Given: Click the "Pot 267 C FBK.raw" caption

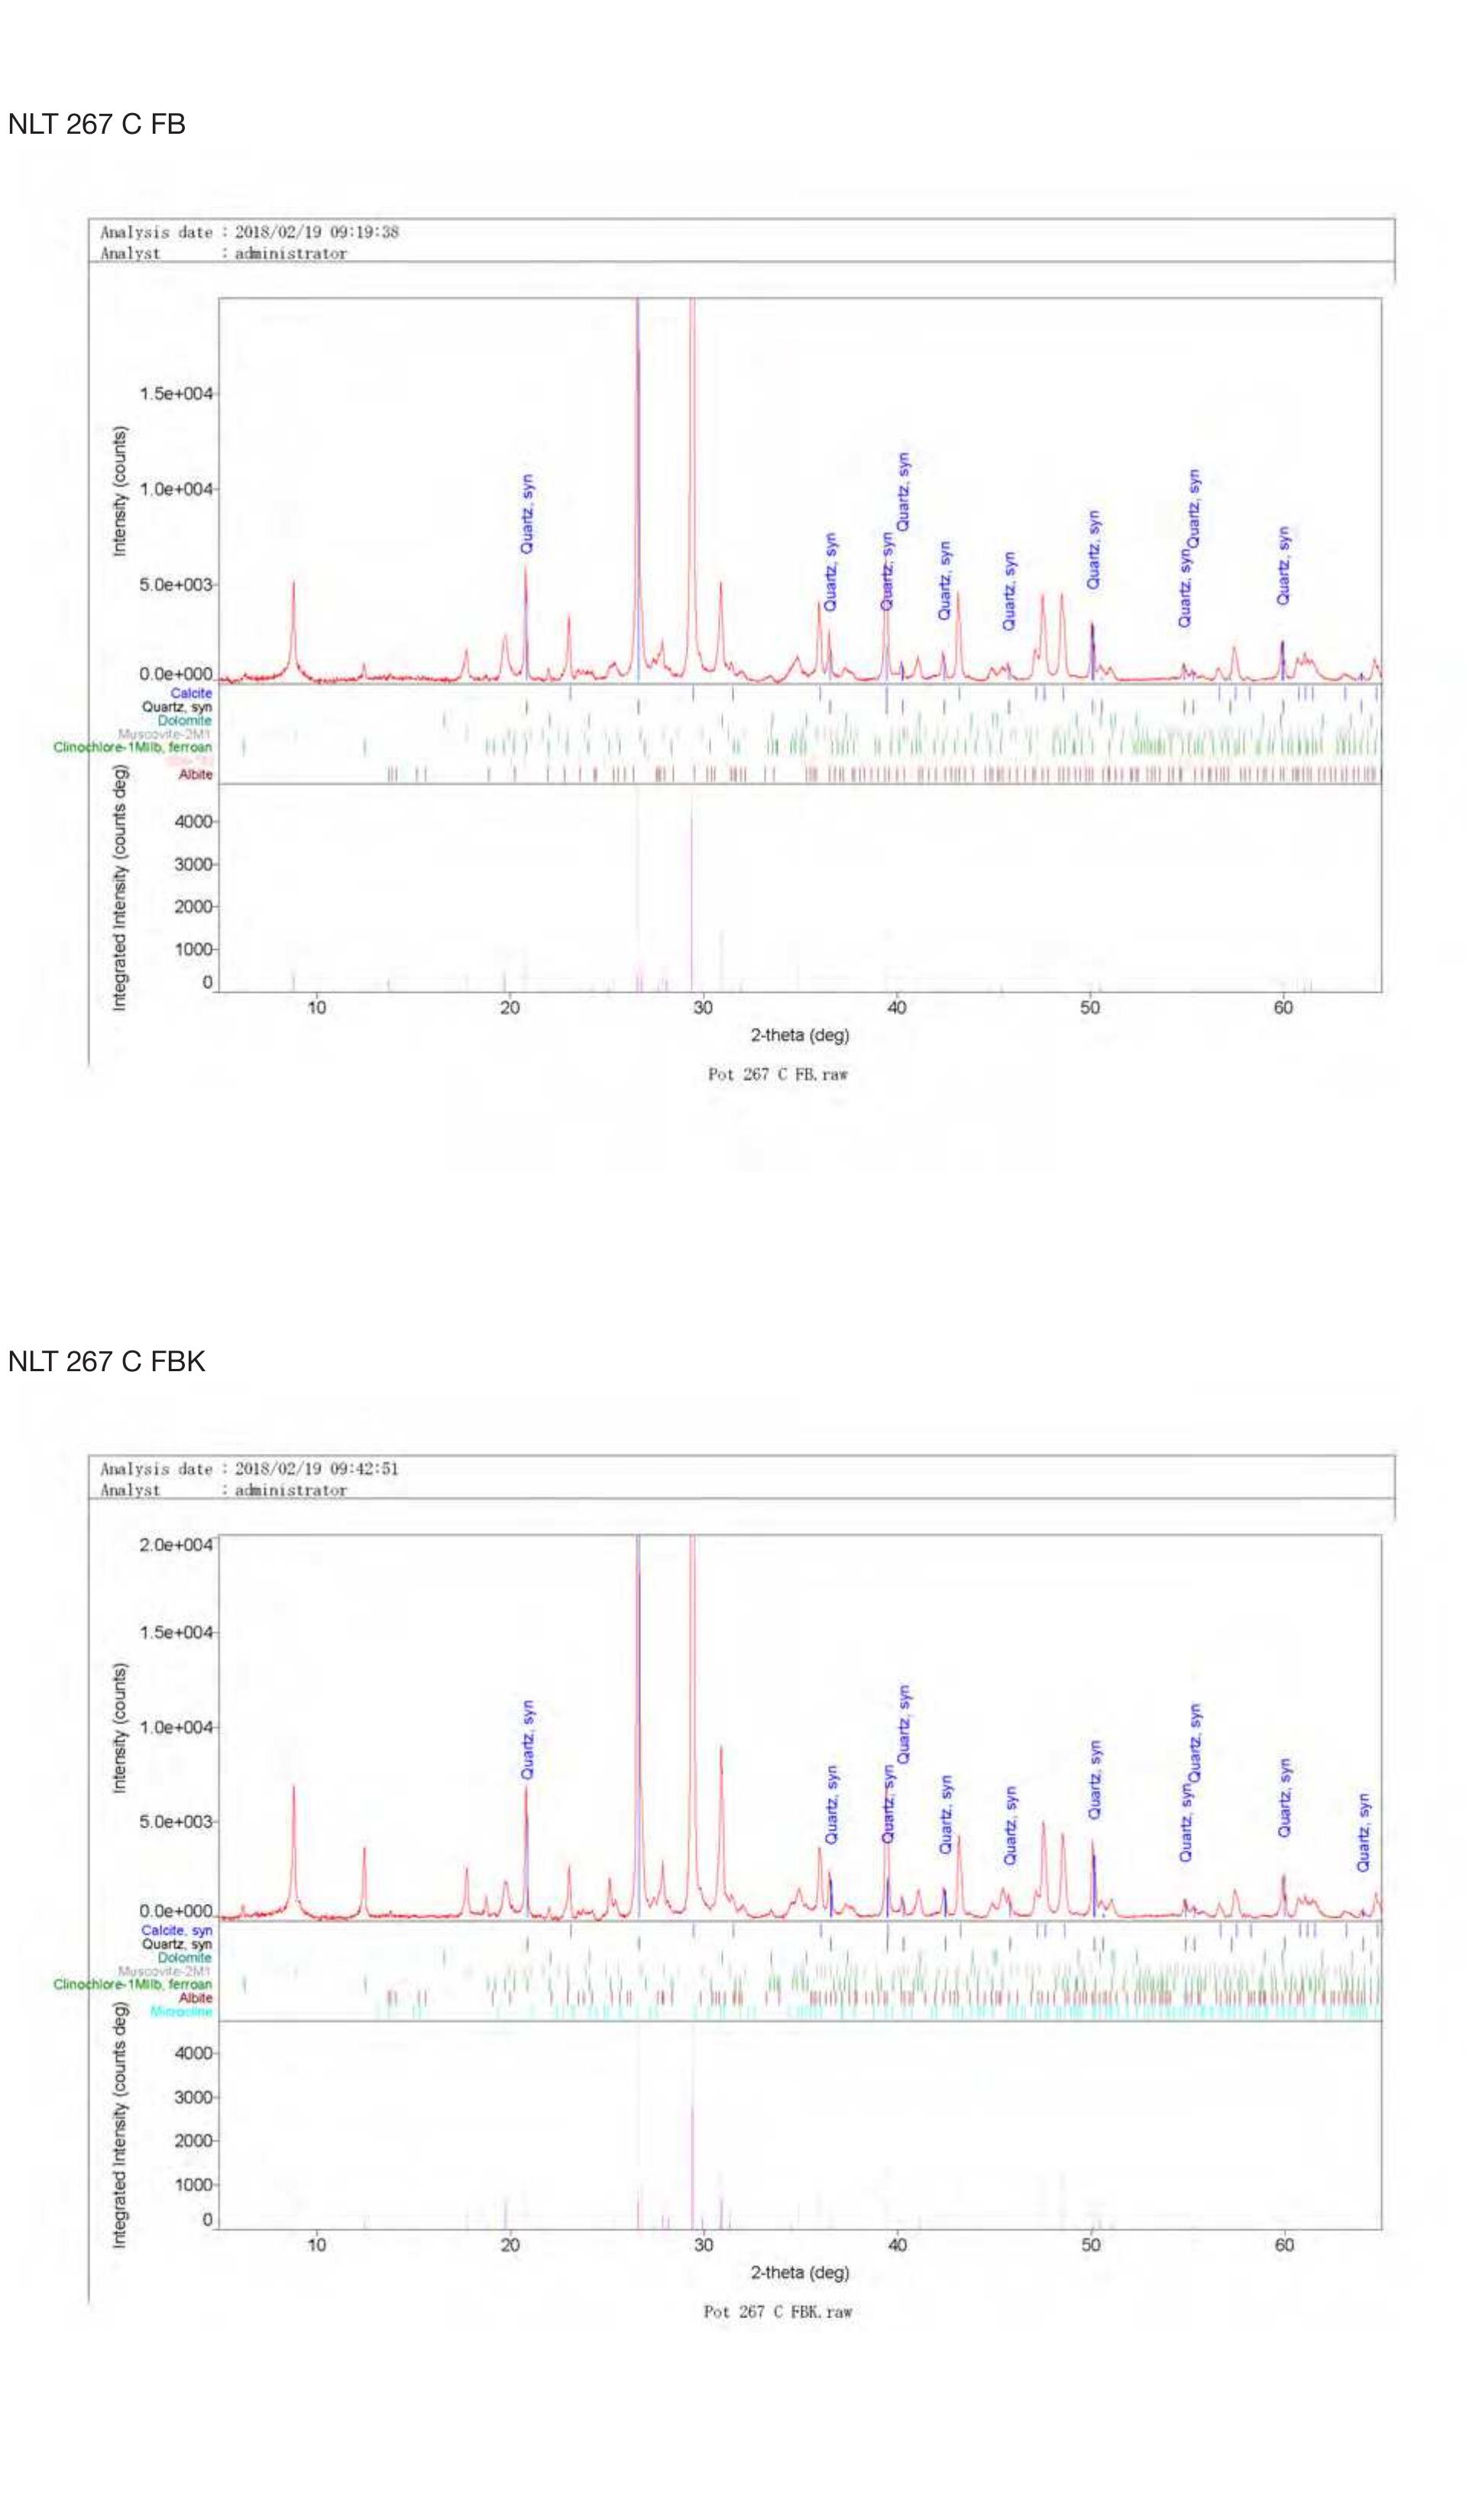Looking at the screenshot, I should (x=778, y=2312).
